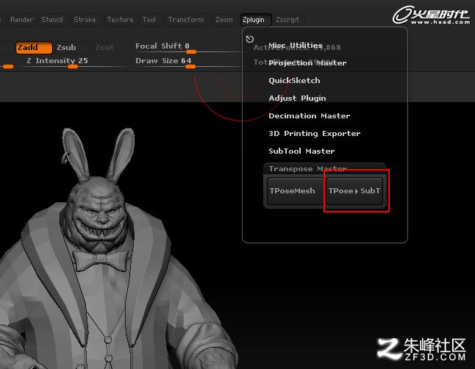Click the Zplugin palette dock circular arrow icon
Image resolution: width=475 pixels, height=369 pixels.
pos(249,39)
